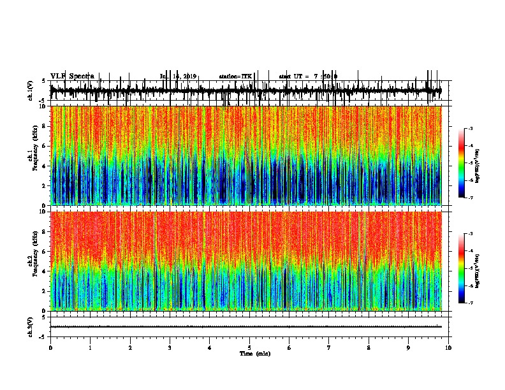Click the ch.1 spectrogram color bar
505x390 pixels.
(462, 163)
